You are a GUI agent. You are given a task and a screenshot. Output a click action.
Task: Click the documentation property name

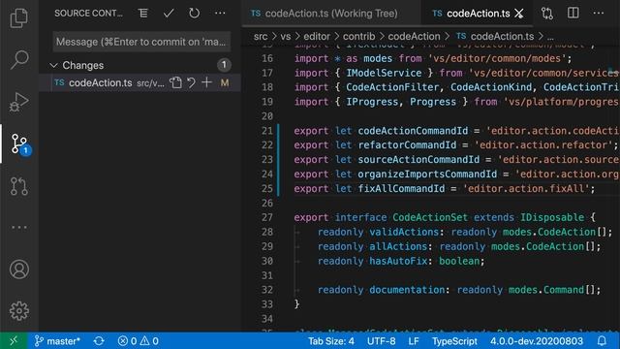tap(407, 290)
